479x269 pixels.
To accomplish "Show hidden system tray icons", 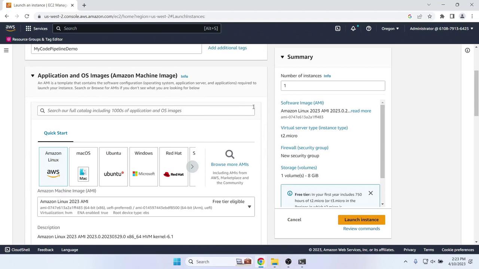I will pos(405,262).
